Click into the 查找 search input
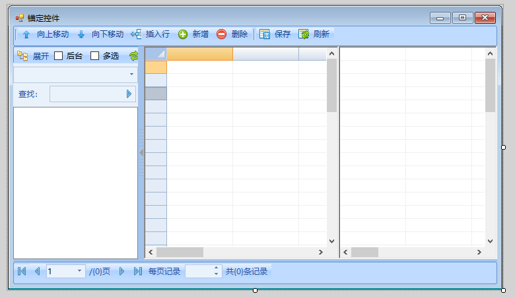The width and height of the screenshot is (515, 298). [87, 94]
